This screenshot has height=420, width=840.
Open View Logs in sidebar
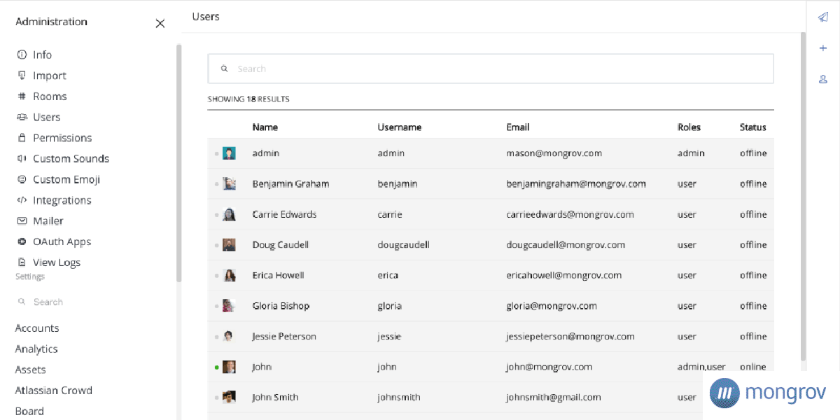[56, 262]
